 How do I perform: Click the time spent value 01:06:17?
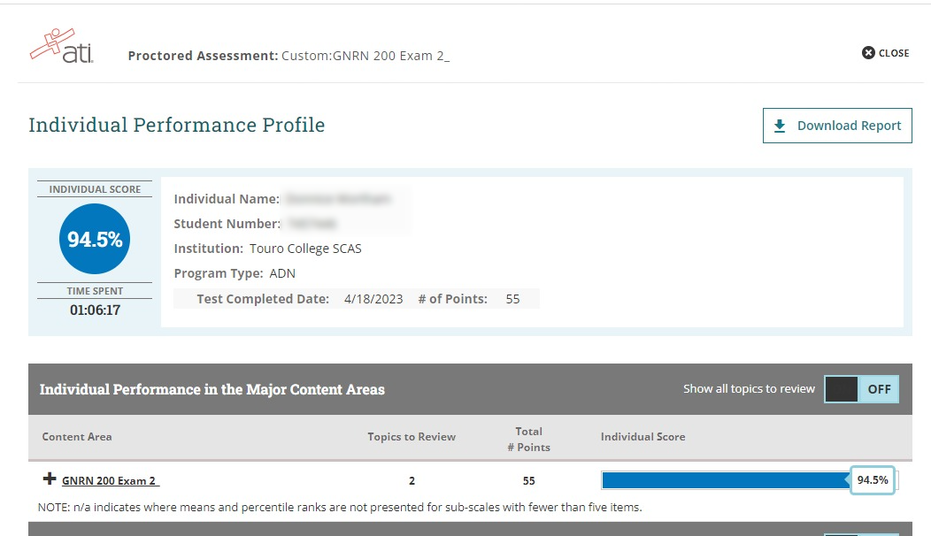coord(95,310)
